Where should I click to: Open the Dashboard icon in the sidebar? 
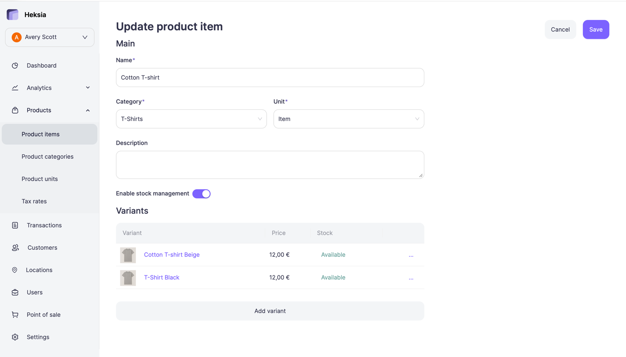click(x=15, y=65)
